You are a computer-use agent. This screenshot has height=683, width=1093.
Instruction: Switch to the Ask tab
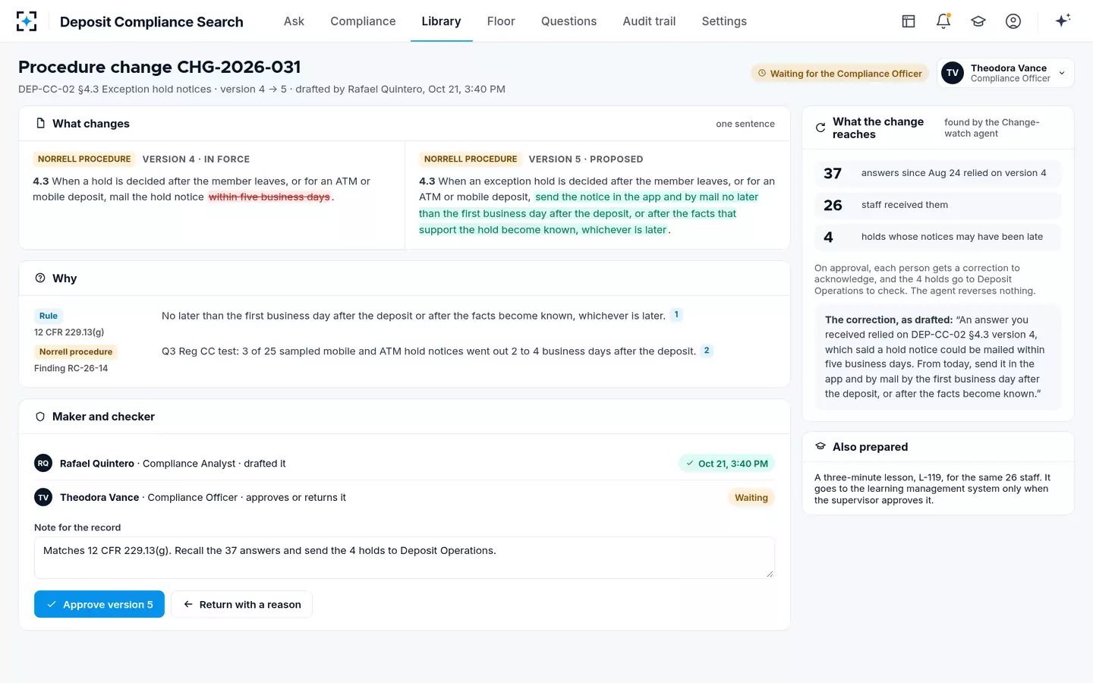(x=294, y=21)
